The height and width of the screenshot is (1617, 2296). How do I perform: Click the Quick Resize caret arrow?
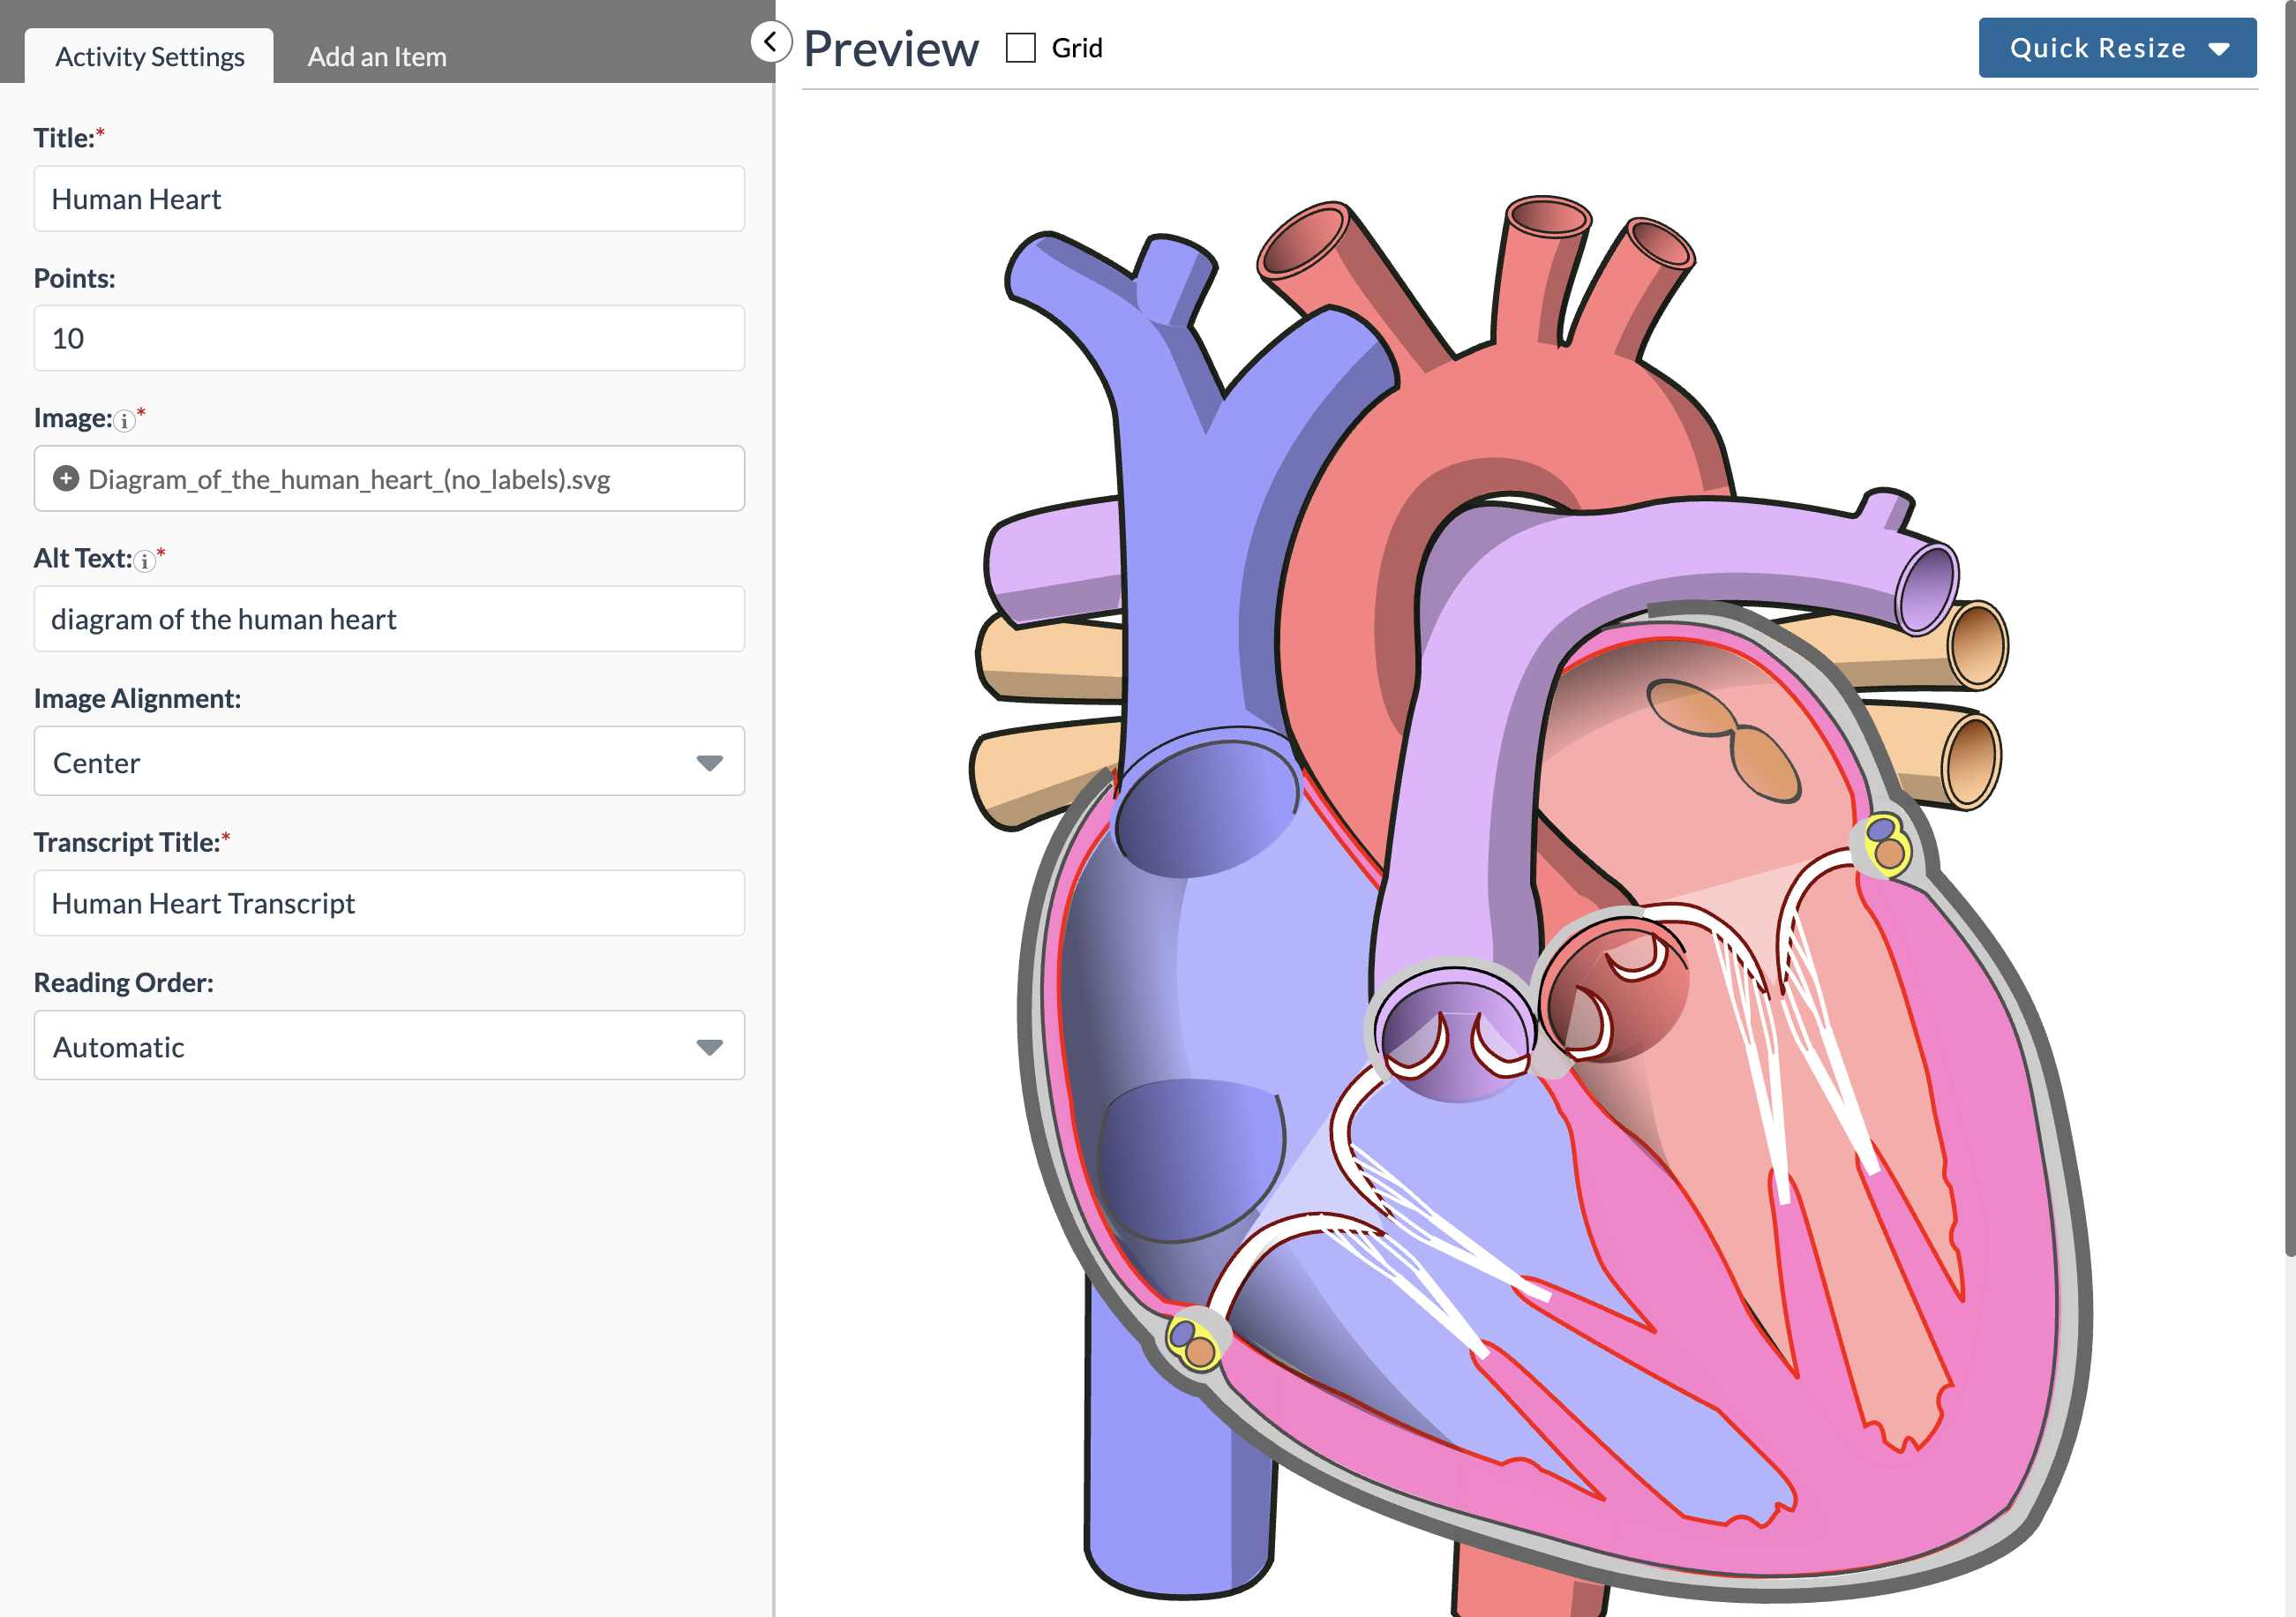tap(2219, 49)
